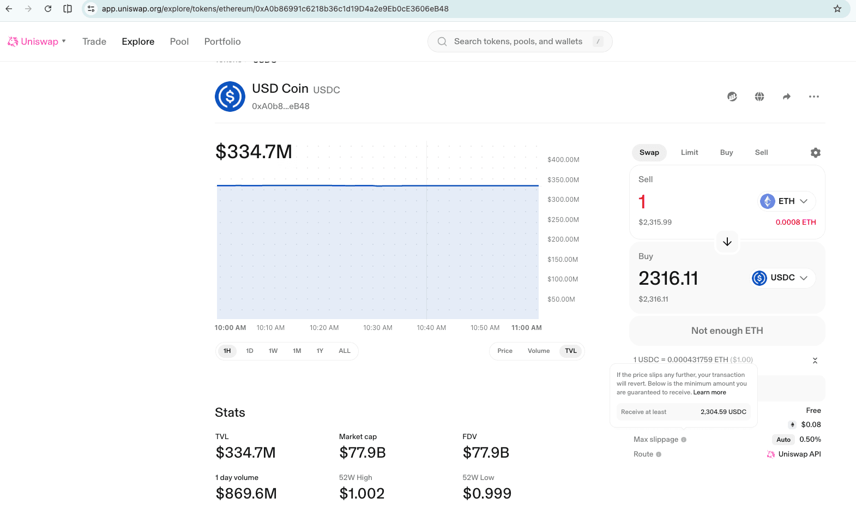Open the USDC website globe icon
The width and height of the screenshot is (856, 516).
pyautogui.click(x=759, y=97)
